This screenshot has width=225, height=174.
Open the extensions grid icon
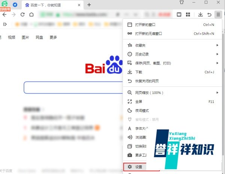coord(188,15)
